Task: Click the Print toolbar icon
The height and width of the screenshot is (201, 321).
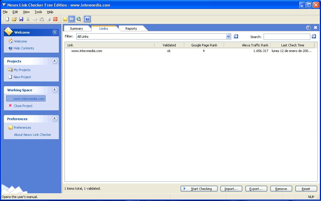Action: coord(48,19)
